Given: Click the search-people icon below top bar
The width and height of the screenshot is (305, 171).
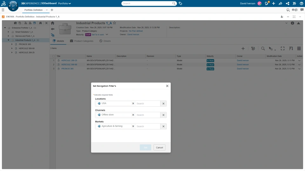Looking at the screenshot, I should (288, 10).
